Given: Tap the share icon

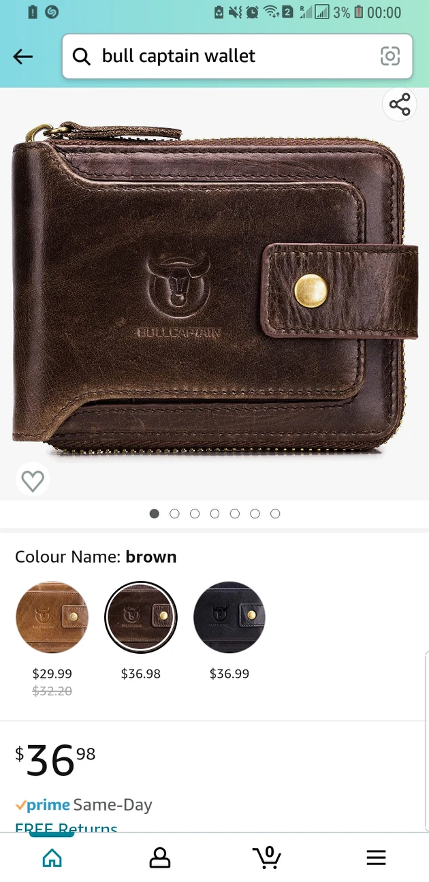Looking at the screenshot, I should tap(400, 105).
